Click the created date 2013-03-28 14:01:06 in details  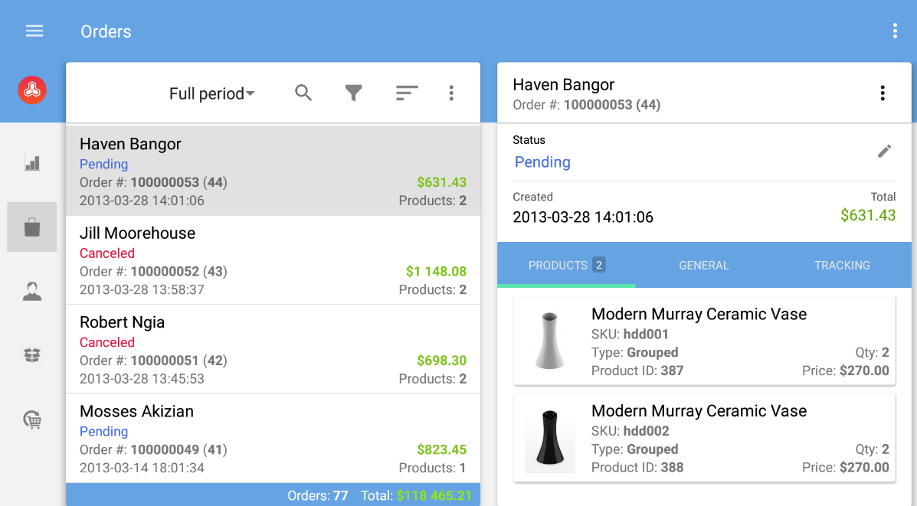(583, 217)
